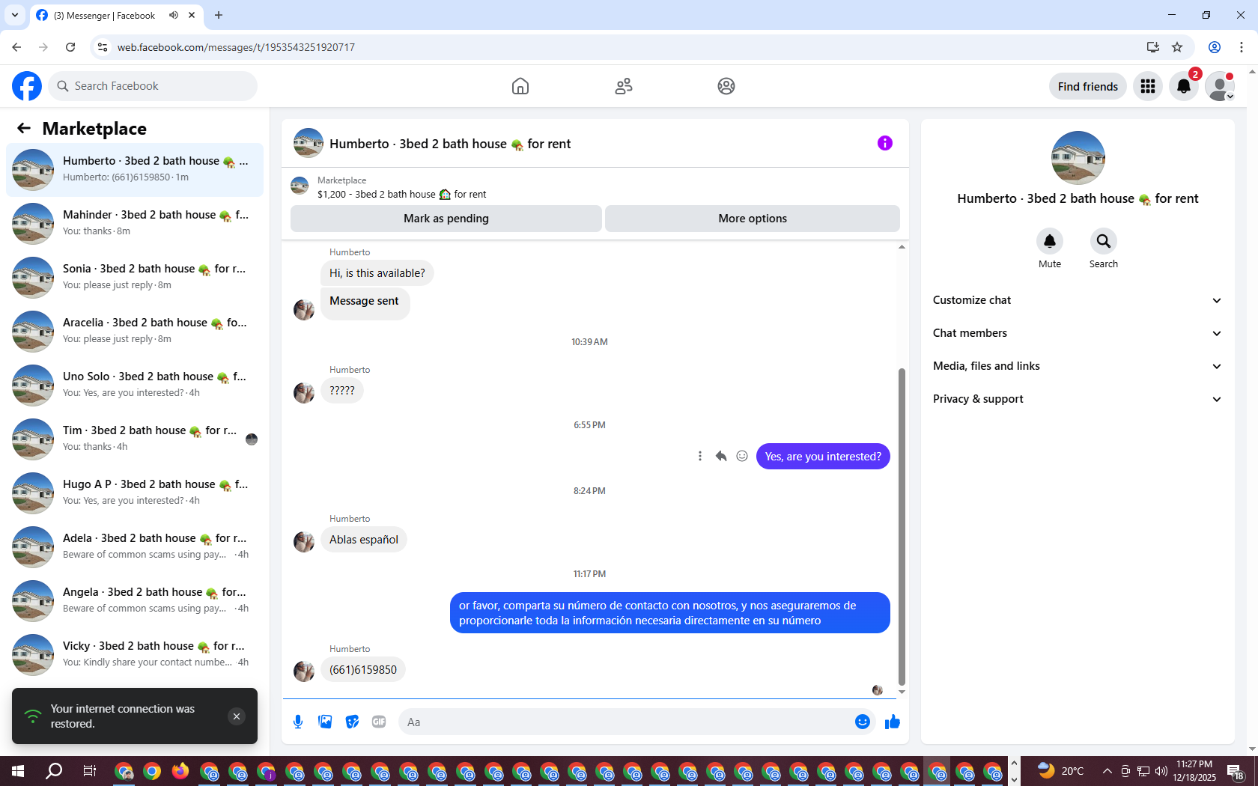
Task: Open the Adela conversation
Action: 135,547
